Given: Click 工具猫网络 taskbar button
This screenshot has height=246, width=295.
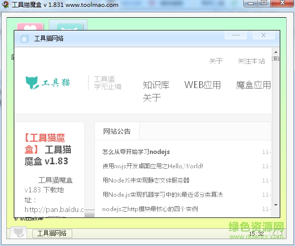Looking at the screenshot, I should 52,233.
